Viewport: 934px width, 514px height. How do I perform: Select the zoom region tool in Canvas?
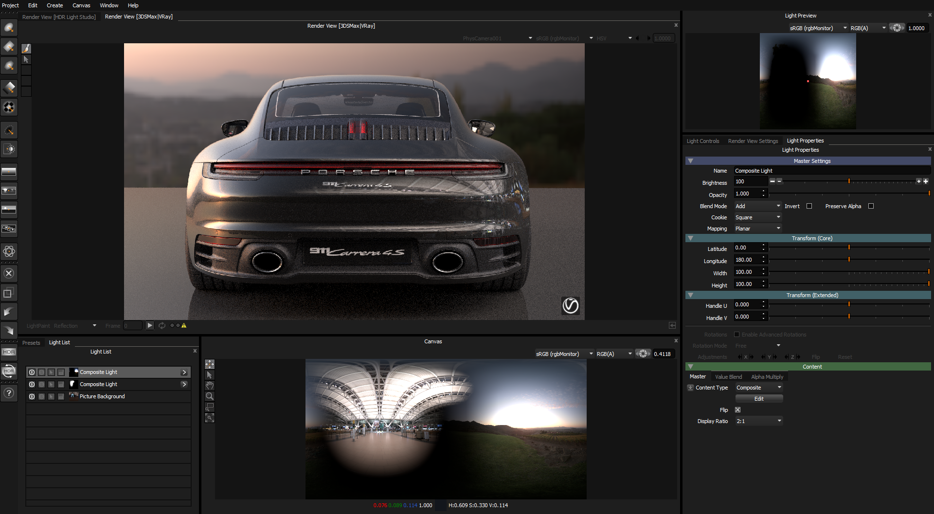[210, 407]
